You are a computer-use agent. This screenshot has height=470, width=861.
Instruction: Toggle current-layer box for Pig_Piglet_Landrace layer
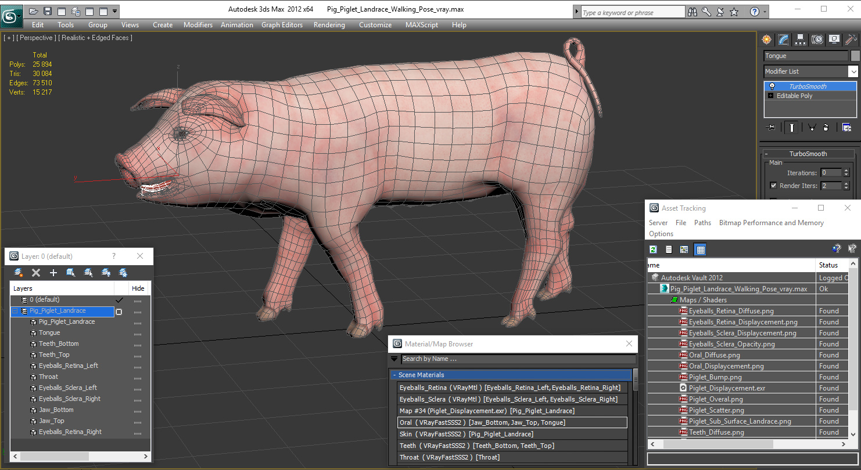(x=119, y=312)
